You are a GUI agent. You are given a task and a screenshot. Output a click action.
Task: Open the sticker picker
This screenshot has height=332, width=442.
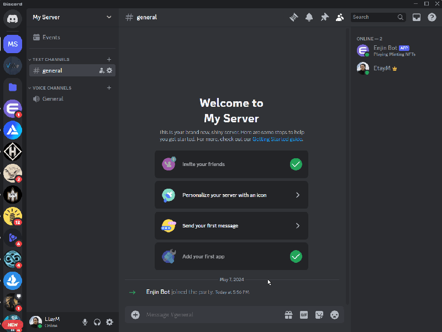click(x=319, y=314)
